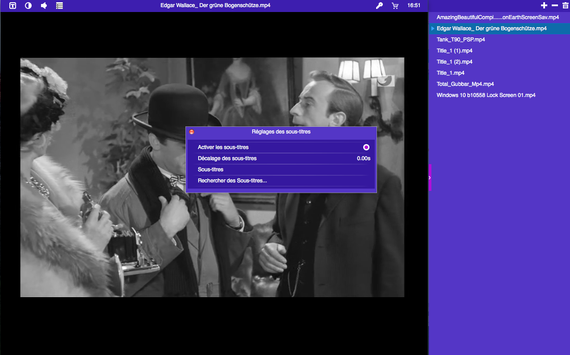Select Tank_T90_PSP.mp4 in the playlist
Viewport: 570px width, 355px height.
click(461, 40)
